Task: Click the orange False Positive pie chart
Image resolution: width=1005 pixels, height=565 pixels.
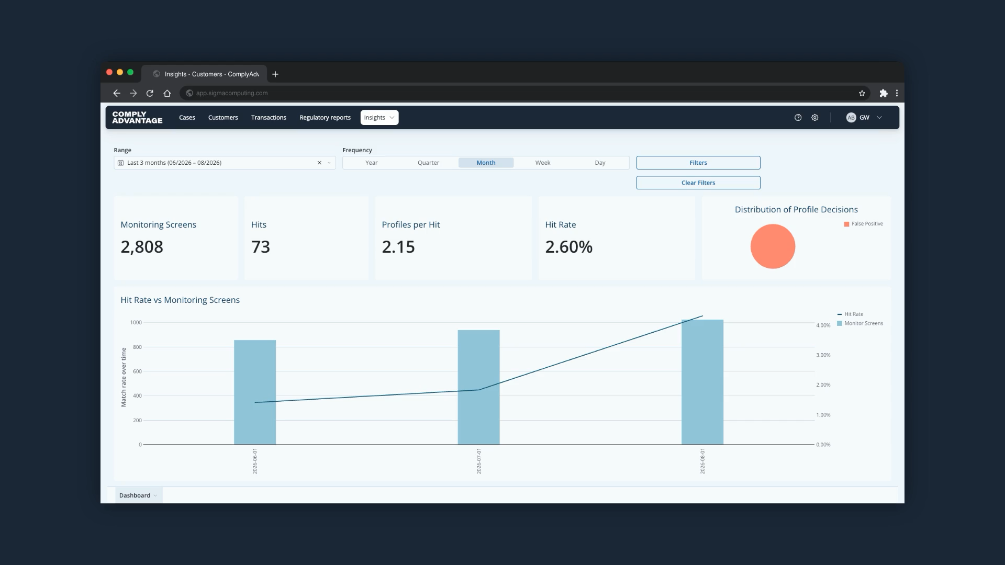Action: click(x=773, y=246)
